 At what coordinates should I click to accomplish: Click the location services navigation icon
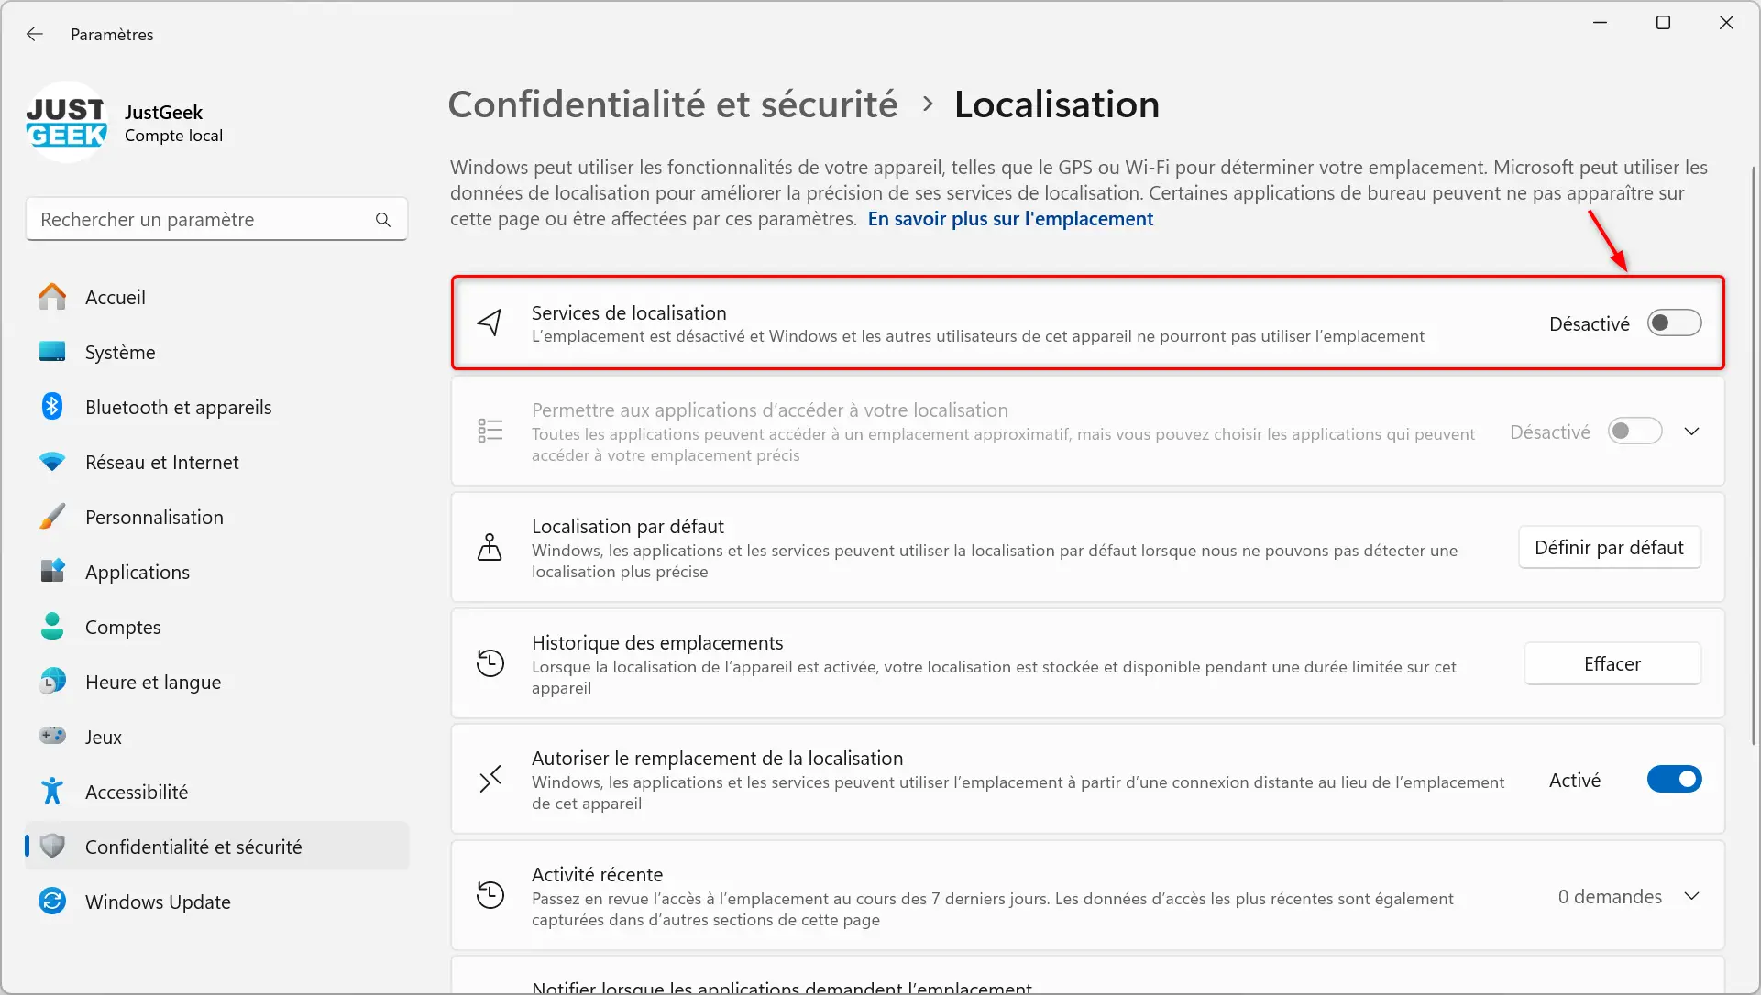[490, 323]
